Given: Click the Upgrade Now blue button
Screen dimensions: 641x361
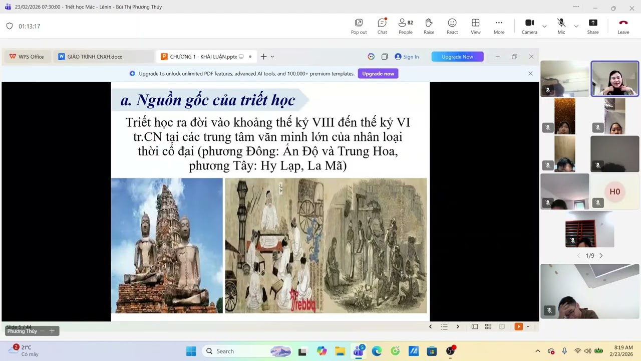Looking at the screenshot, I should pyautogui.click(x=457, y=57).
